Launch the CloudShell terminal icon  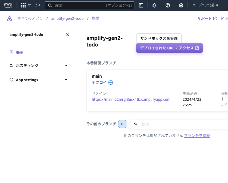pos(141,5)
